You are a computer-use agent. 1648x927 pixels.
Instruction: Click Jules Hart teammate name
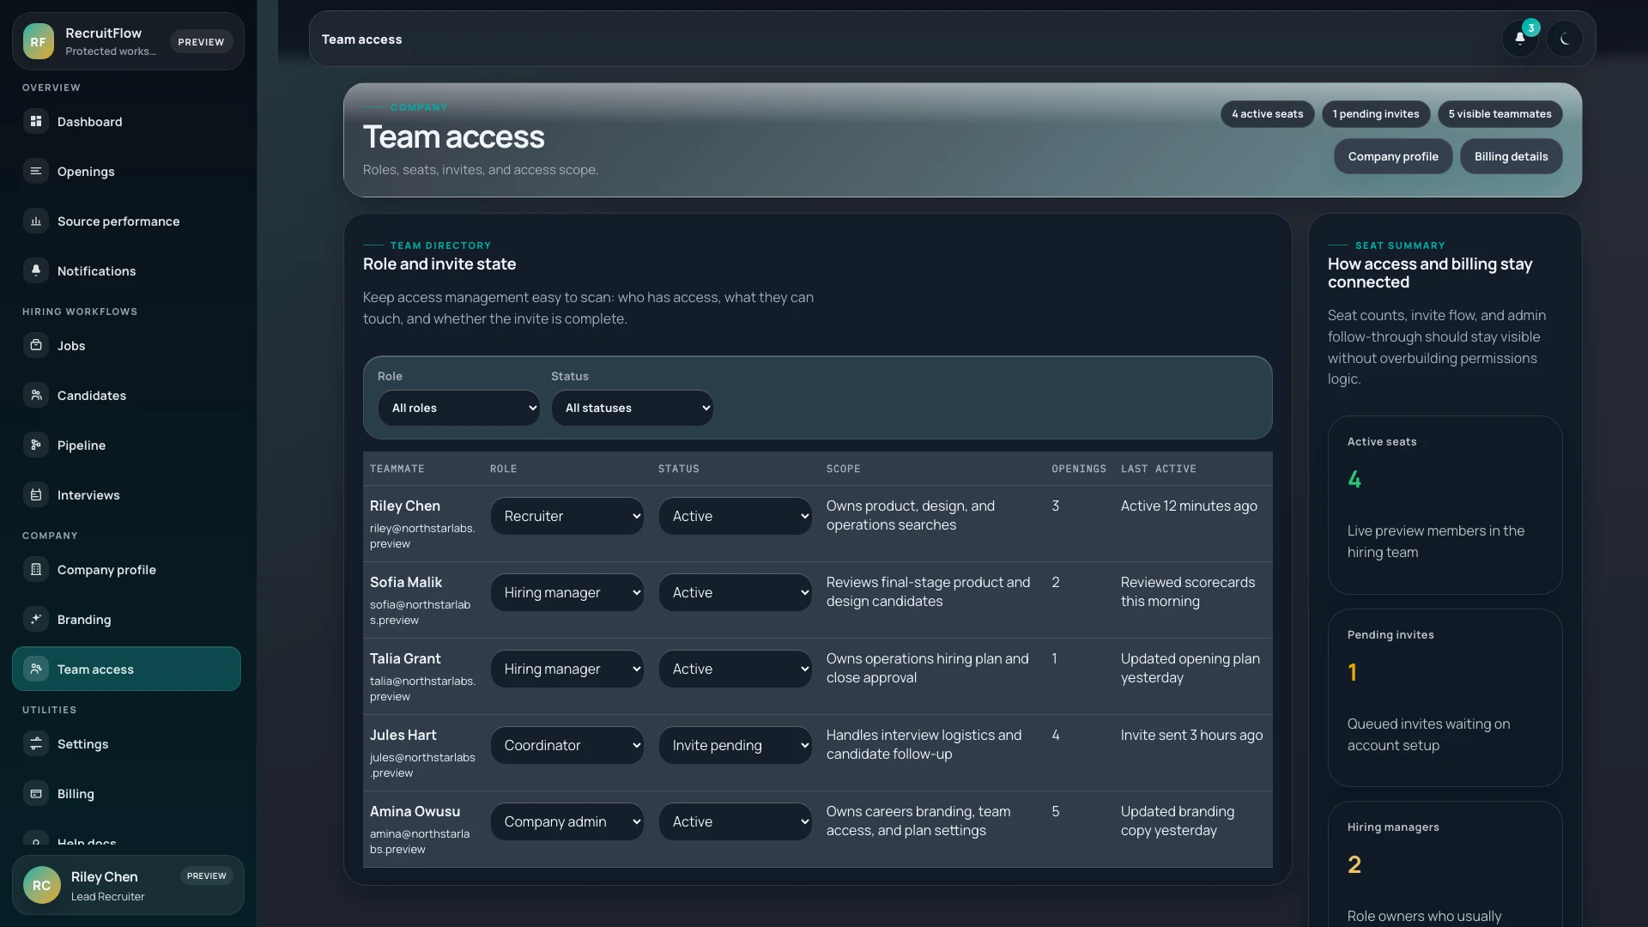point(403,736)
